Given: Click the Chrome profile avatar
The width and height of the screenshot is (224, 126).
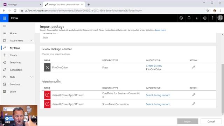Looking at the screenshot, I should tap(215, 10).
